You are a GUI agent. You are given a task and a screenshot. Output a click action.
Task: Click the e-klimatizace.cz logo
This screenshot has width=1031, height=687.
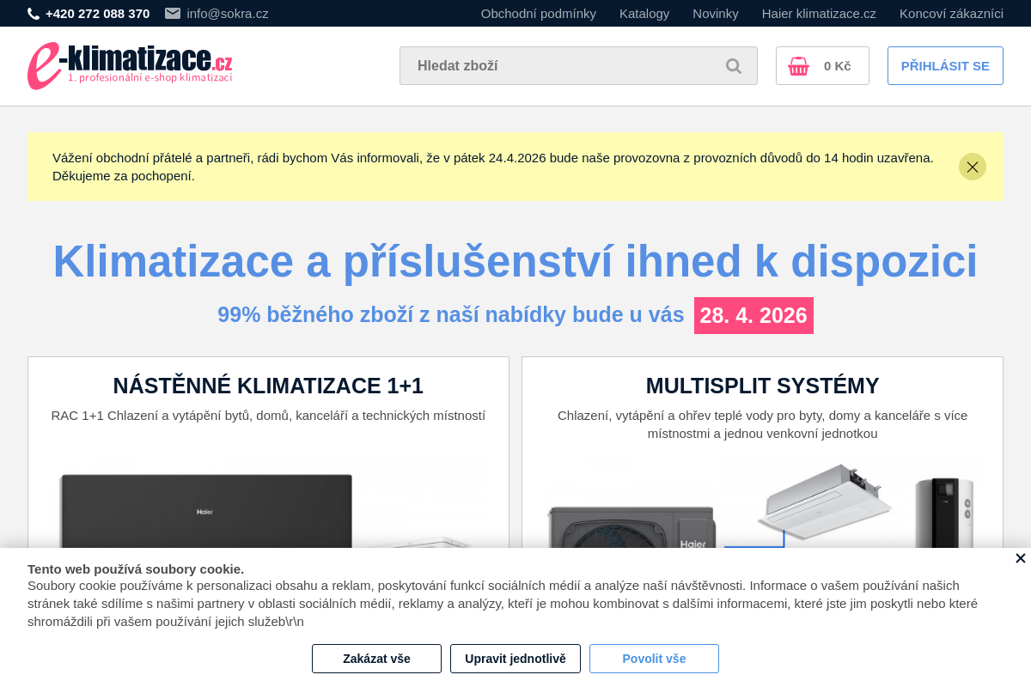point(129,65)
